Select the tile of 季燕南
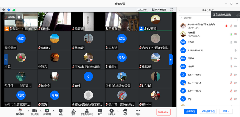 [x=21, y=41]
